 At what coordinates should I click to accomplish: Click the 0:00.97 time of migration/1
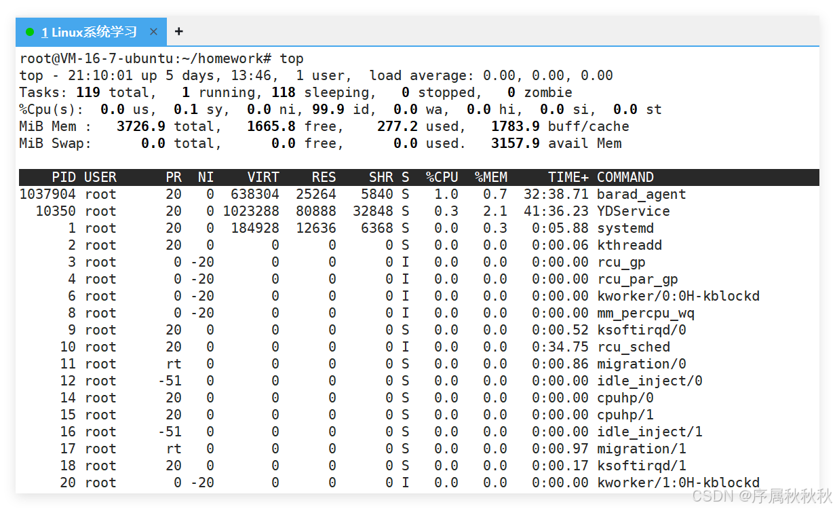[560, 449]
